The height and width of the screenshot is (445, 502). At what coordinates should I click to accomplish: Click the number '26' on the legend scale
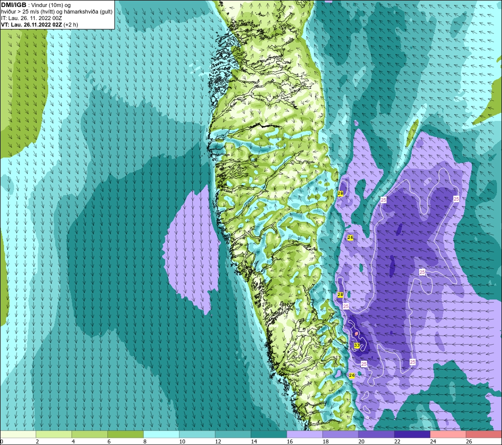[469, 441]
